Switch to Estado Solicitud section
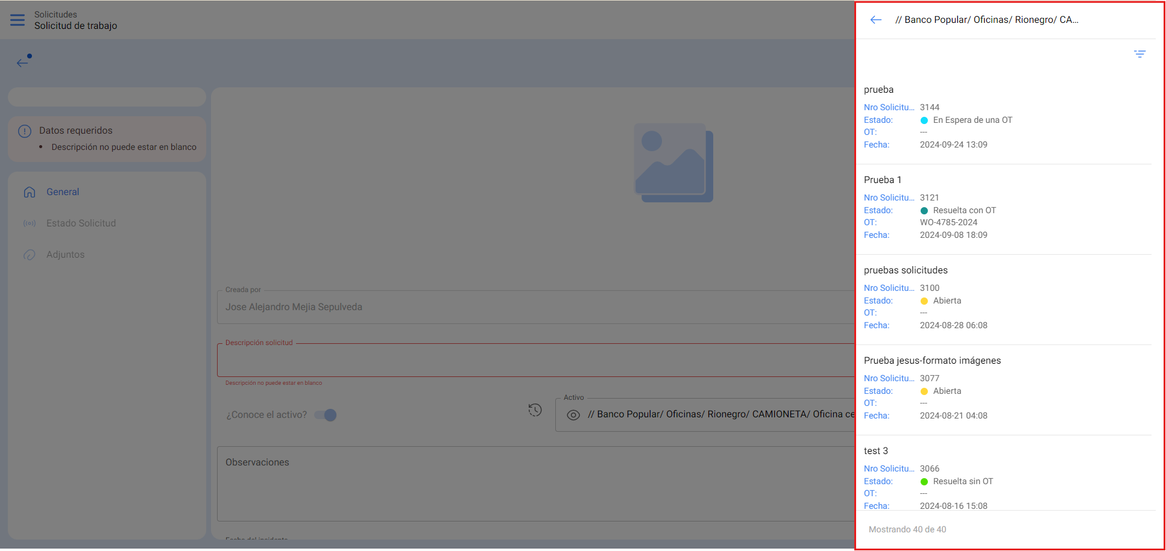The width and height of the screenshot is (1166, 551). 81,223
